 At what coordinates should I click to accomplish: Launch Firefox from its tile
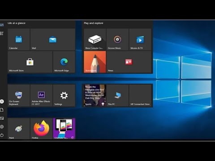tap(41, 129)
